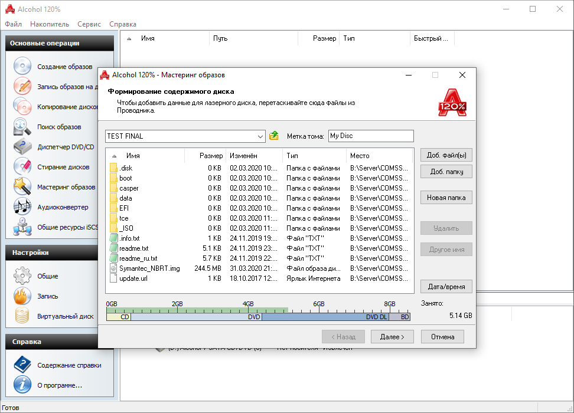Sort main window list by Размер column
This screenshot has height=413, width=574.
[318, 38]
